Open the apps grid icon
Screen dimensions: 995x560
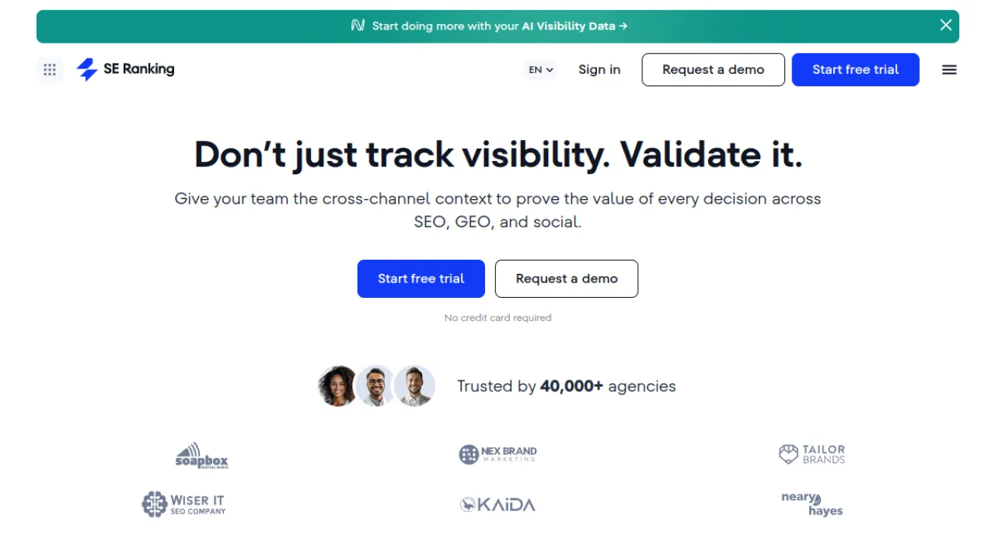point(50,69)
